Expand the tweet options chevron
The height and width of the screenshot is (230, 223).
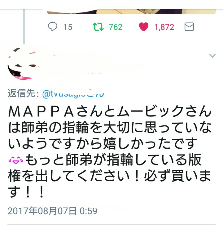click(x=212, y=56)
